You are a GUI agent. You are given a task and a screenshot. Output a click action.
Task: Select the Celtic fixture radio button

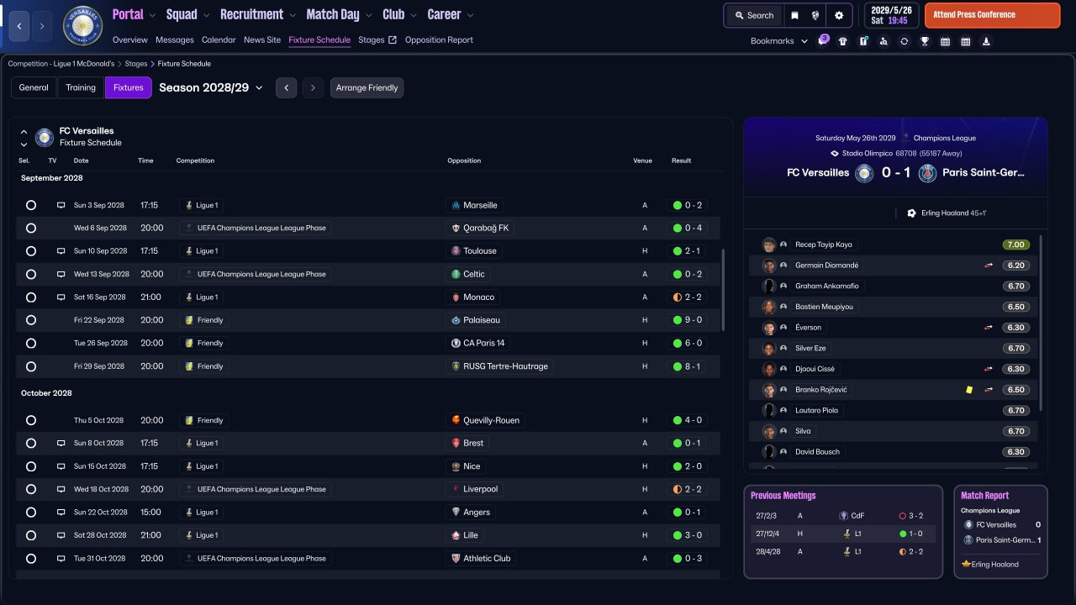[31, 274]
